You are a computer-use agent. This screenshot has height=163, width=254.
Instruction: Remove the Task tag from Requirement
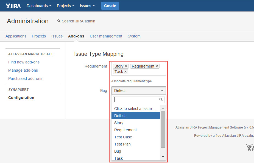(x=125, y=72)
